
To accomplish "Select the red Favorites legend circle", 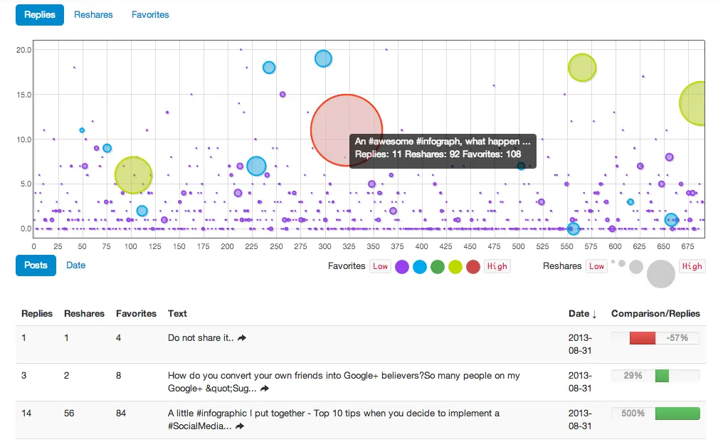I will click(x=473, y=267).
